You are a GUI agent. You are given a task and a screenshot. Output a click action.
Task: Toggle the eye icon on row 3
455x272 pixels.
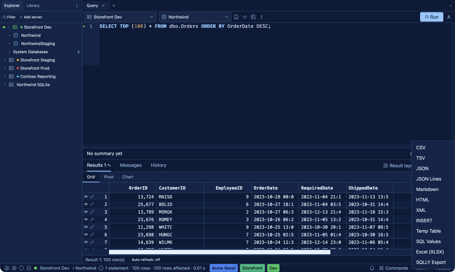pos(86,212)
